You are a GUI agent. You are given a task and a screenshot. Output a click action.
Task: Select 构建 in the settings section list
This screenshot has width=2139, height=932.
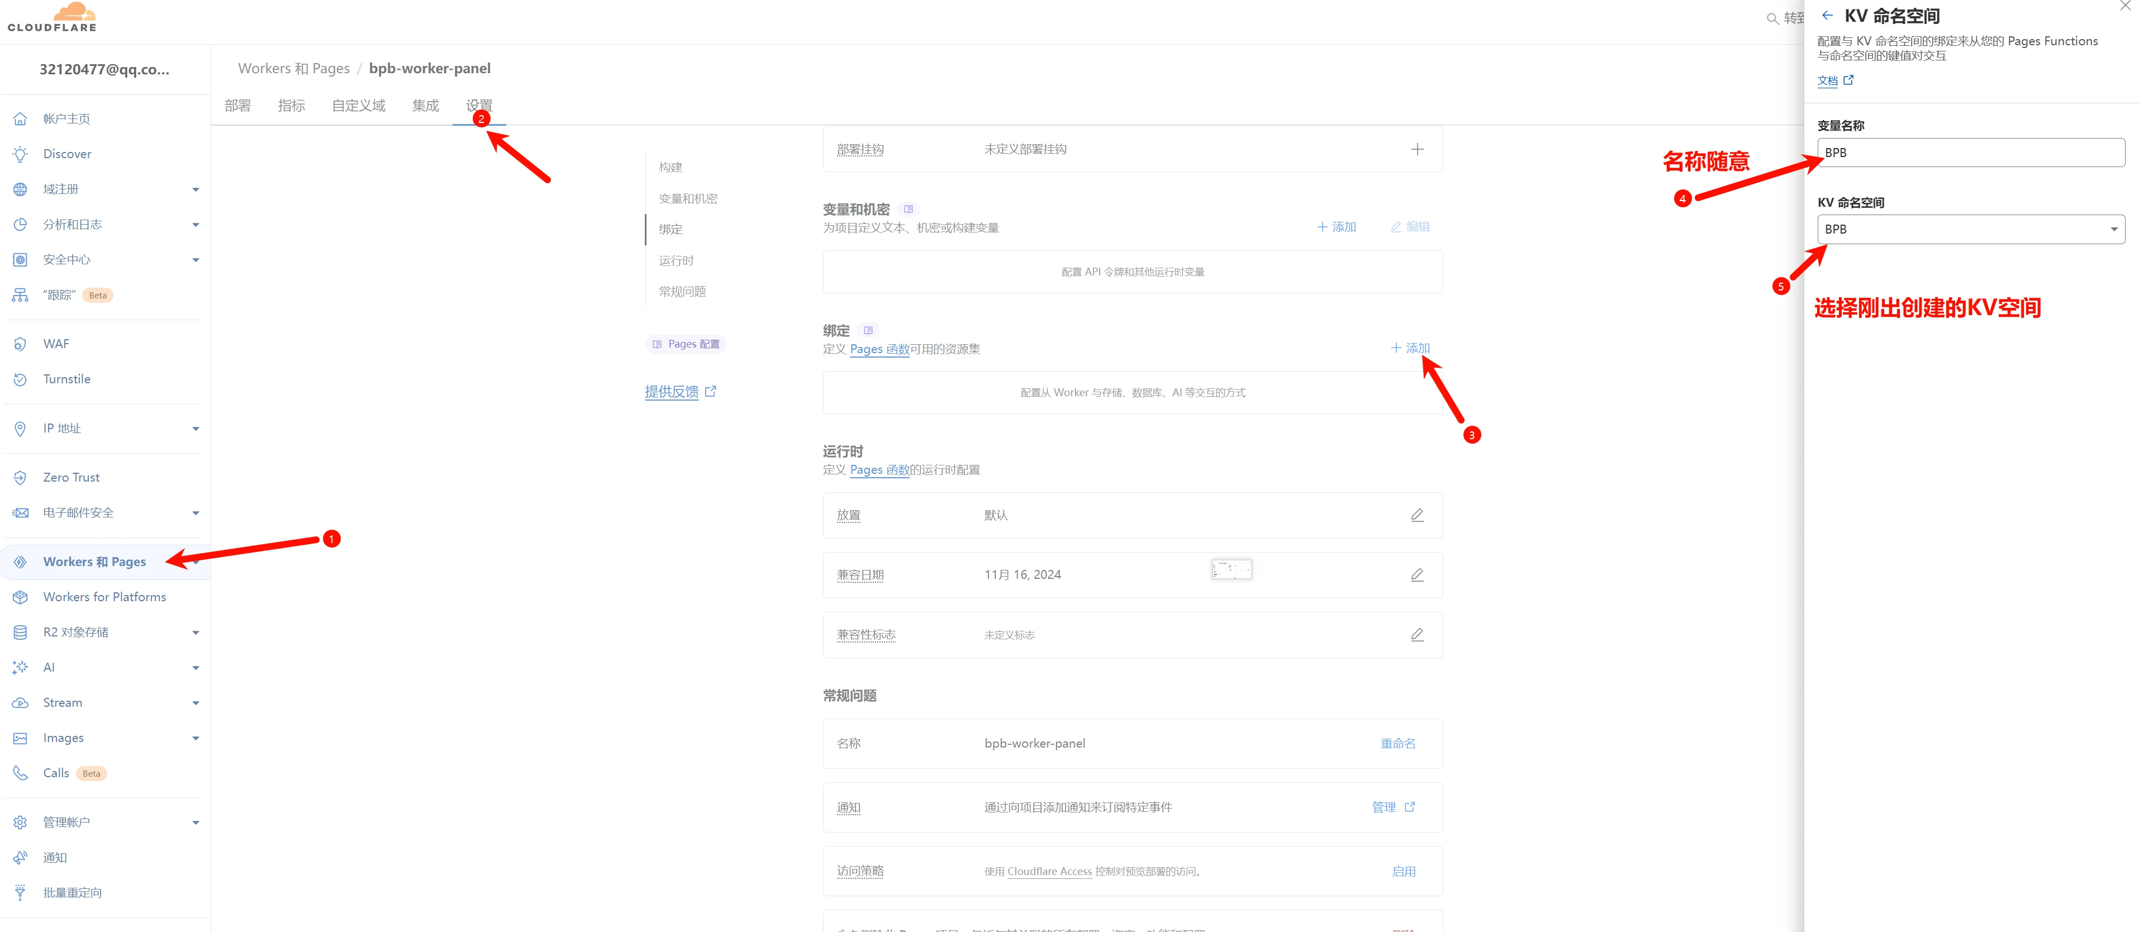pyautogui.click(x=670, y=167)
